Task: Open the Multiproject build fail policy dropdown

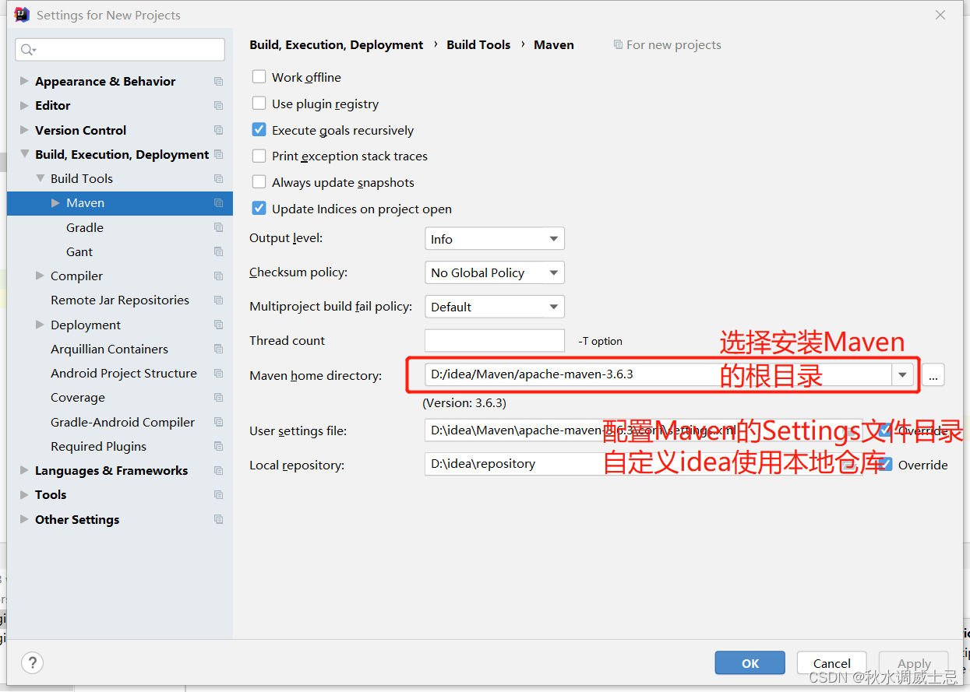Action: [494, 307]
